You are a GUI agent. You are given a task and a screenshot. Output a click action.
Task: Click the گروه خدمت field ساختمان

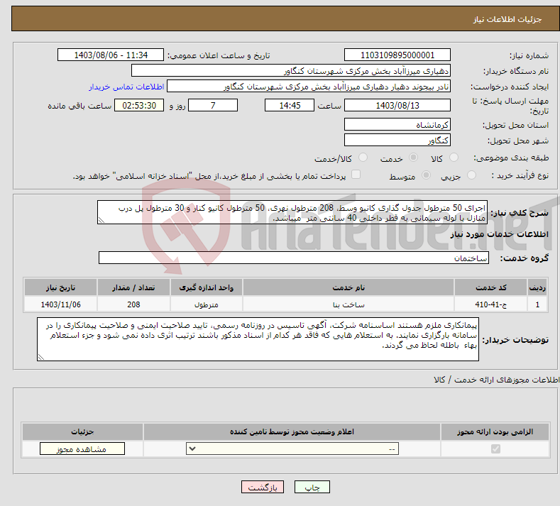pyautogui.click(x=294, y=258)
